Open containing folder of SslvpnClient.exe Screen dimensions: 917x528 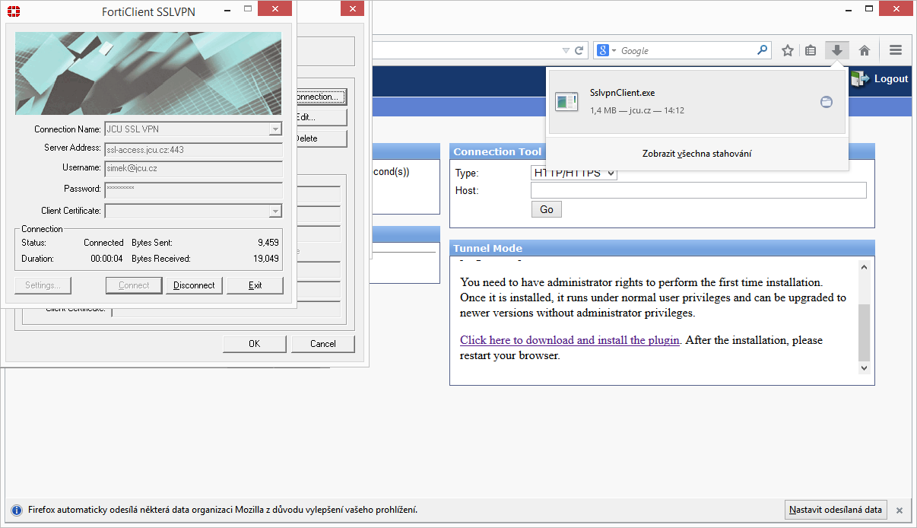(827, 102)
